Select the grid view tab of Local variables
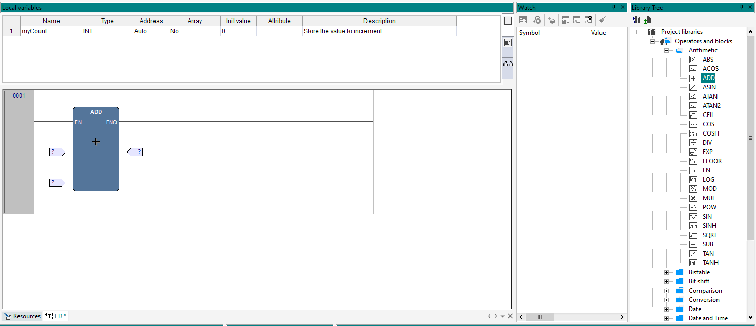This screenshot has height=326, width=756. tap(508, 21)
